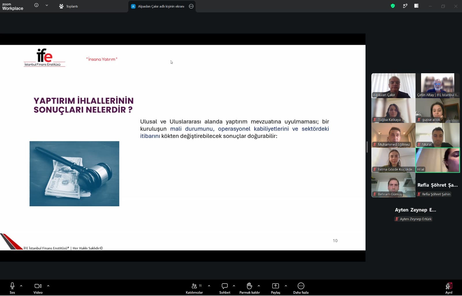462x296 pixels.
Task: Select Fatma Gözde Küçükde video tile
Action: pos(393,160)
